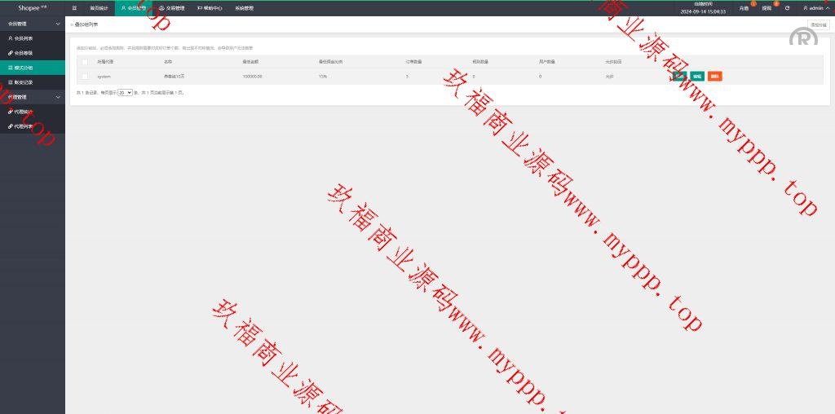Click the 添加分组 button
835x414 pixels.
818,25
